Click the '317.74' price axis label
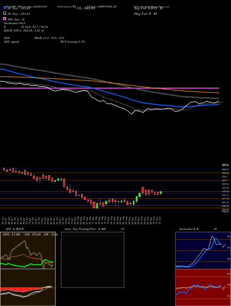 pos(226,198)
